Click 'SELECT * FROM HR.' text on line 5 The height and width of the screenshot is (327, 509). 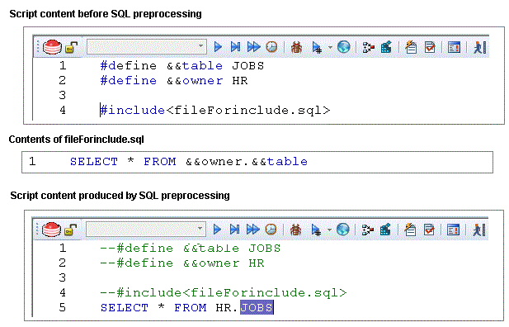coord(170,307)
